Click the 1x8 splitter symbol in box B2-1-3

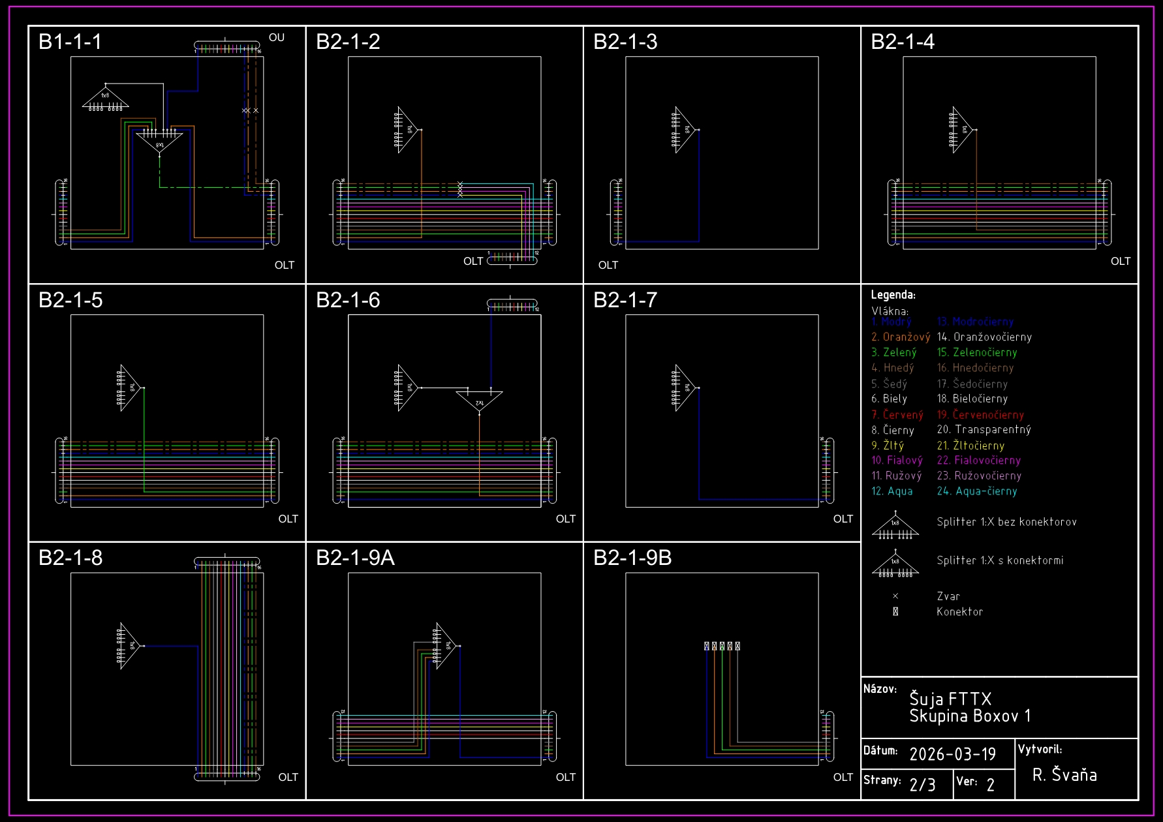coord(684,130)
